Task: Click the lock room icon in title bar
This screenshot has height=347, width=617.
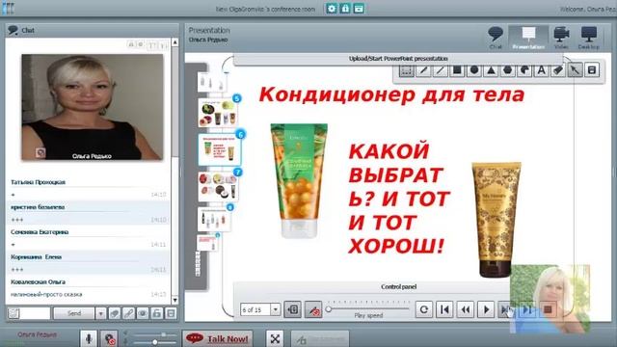Action: (x=345, y=9)
